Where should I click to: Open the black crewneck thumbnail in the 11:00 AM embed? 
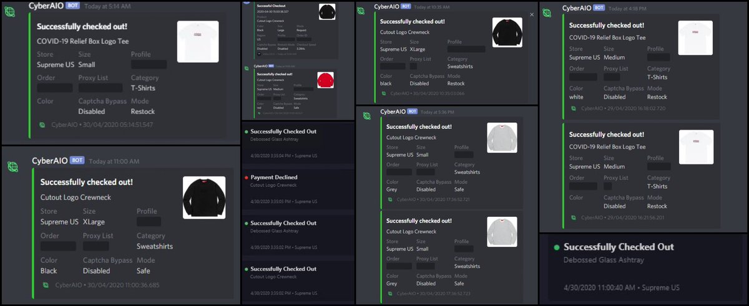click(x=204, y=198)
